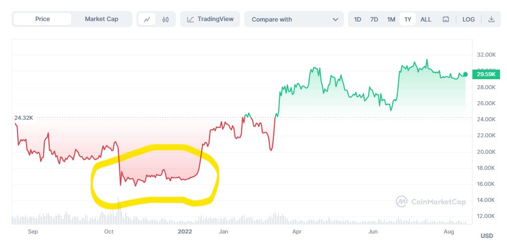Select the Price view
Image resolution: width=507 pixels, height=244 pixels.
42,19
